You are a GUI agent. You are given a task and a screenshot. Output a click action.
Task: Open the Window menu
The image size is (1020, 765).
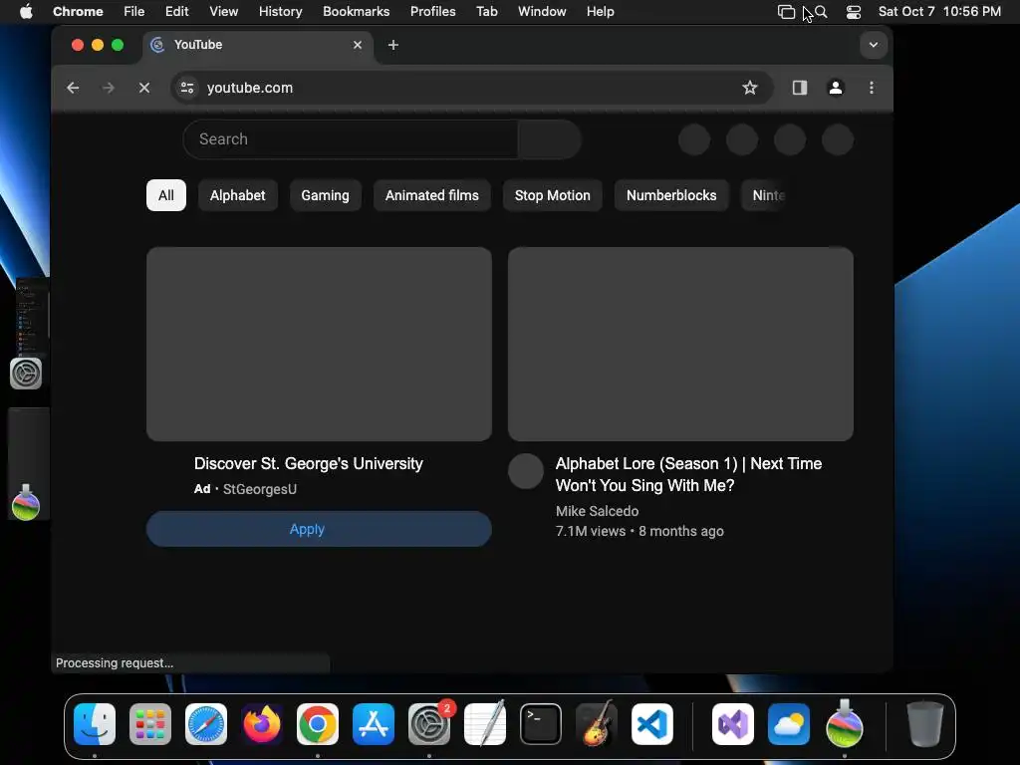(542, 12)
